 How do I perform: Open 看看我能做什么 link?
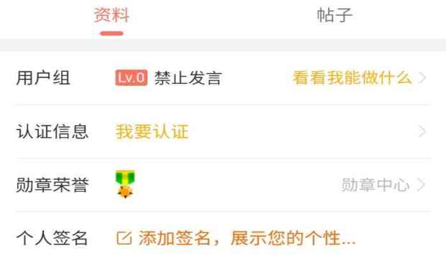tap(352, 77)
